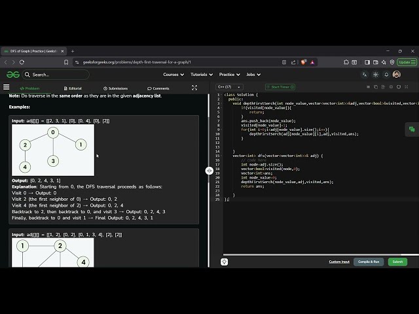Click the editor copy code icon
Image resolution: width=419 pixels, height=314 pixels.
coord(376,87)
